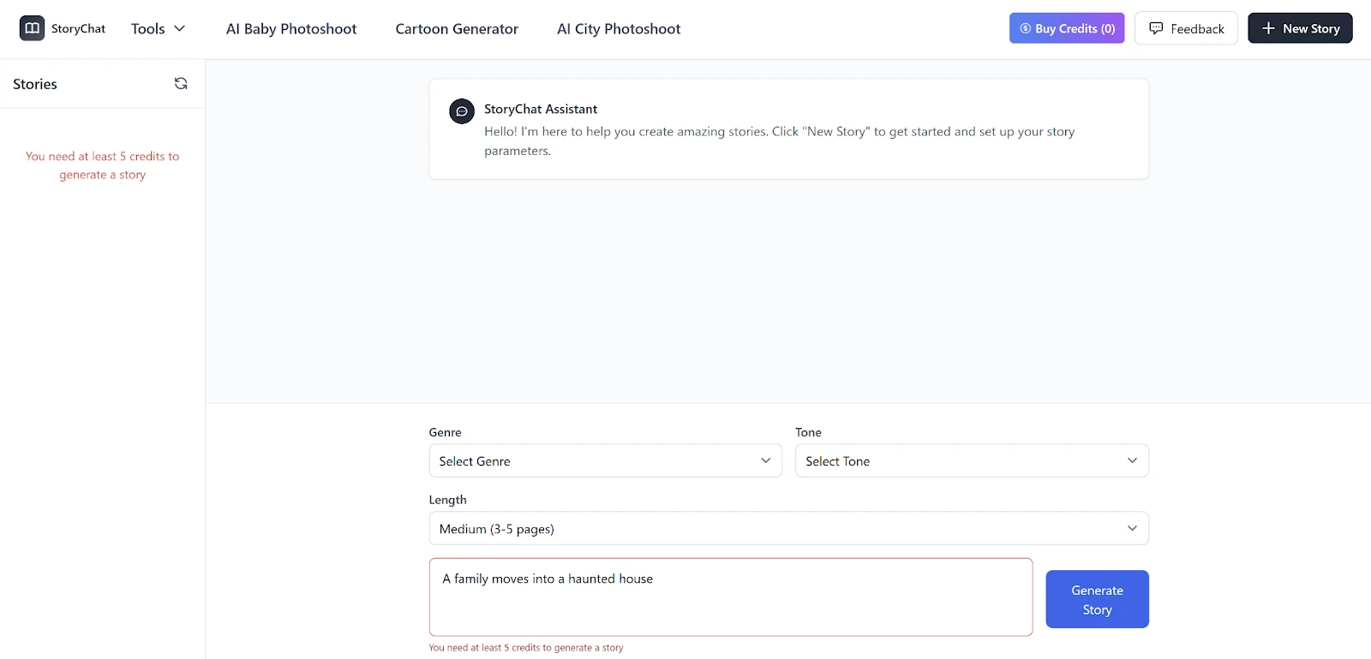Click the coin icon in Buy Credits
The image size is (1371, 659).
click(1025, 28)
